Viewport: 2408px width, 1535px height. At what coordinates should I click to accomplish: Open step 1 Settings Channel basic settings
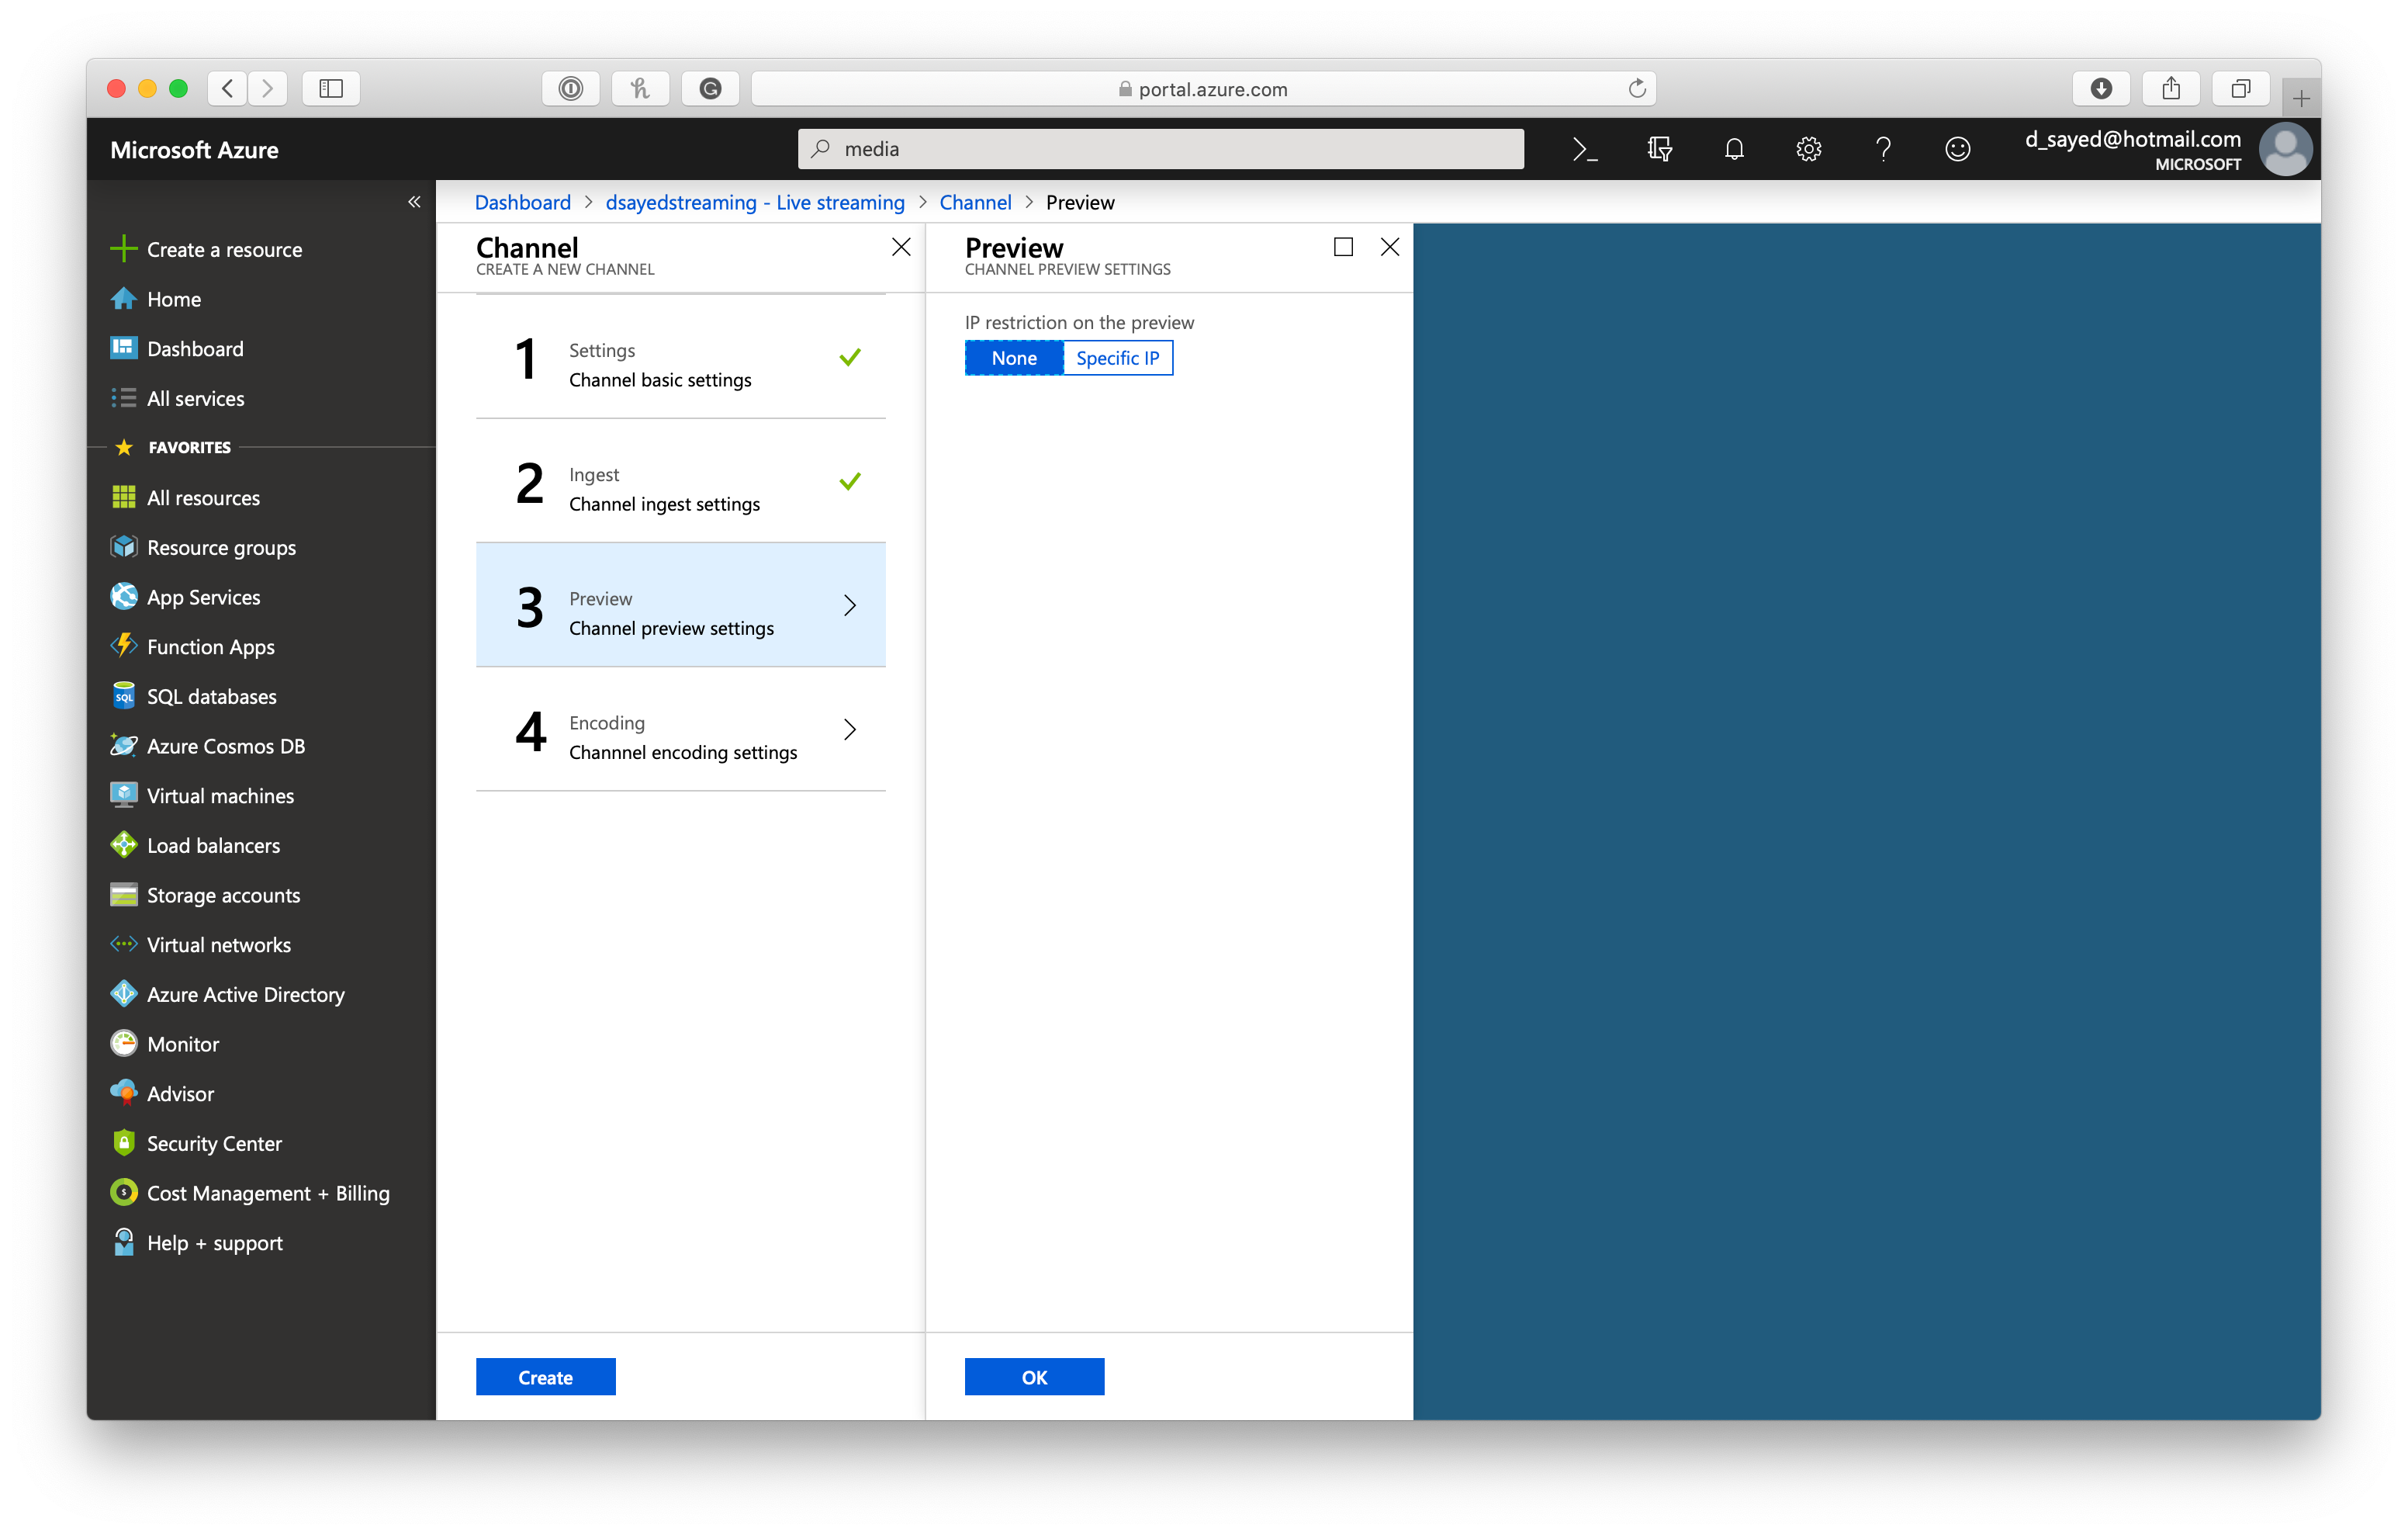681,357
